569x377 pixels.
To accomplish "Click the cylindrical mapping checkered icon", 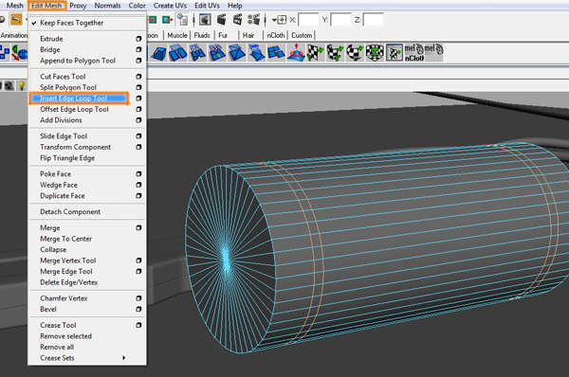I will [x=336, y=53].
